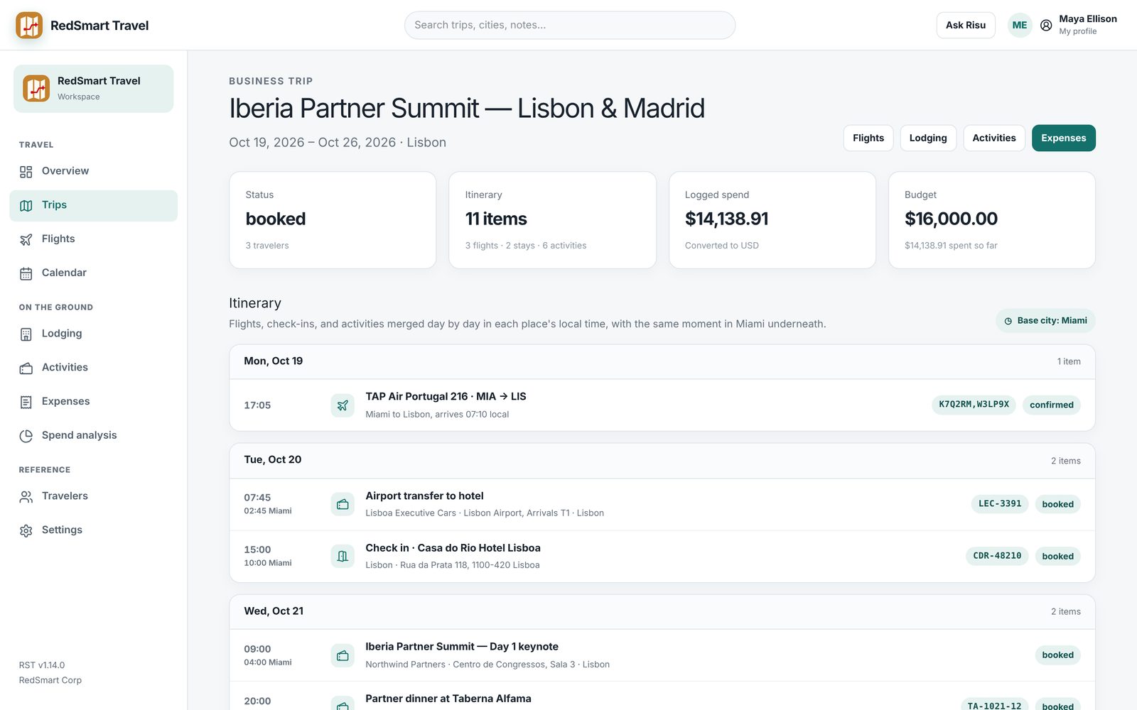Click the activity icon on Day 1 keynote row
This screenshot has width=1137, height=710.
coord(343,655)
